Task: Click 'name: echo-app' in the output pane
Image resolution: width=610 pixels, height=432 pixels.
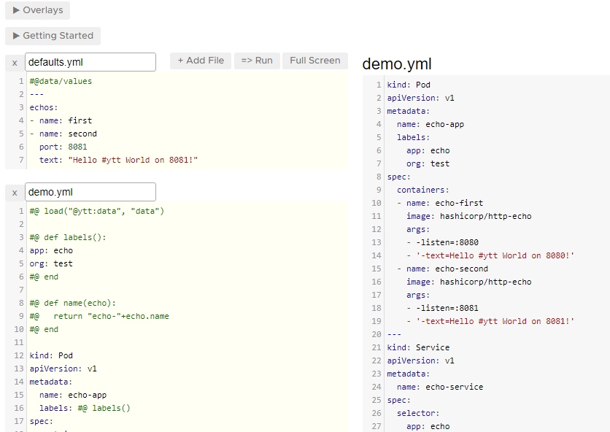Action: tap(431, 125)
